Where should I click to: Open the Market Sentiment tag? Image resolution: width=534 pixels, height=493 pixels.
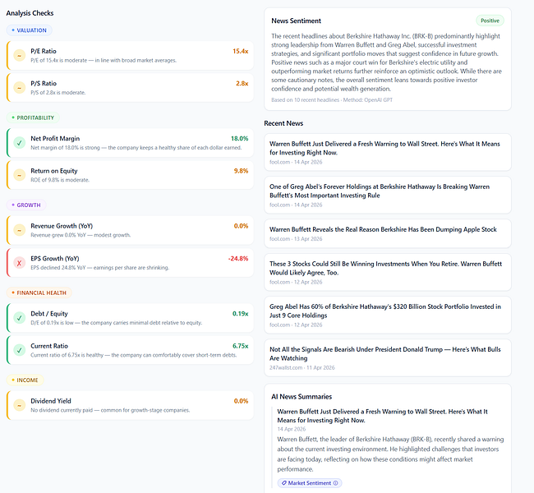[310, 483]
